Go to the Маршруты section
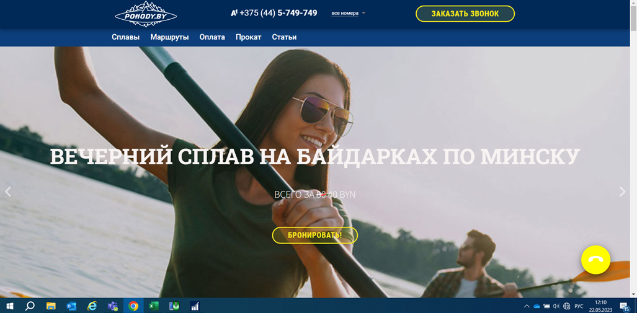 [169, 37]
